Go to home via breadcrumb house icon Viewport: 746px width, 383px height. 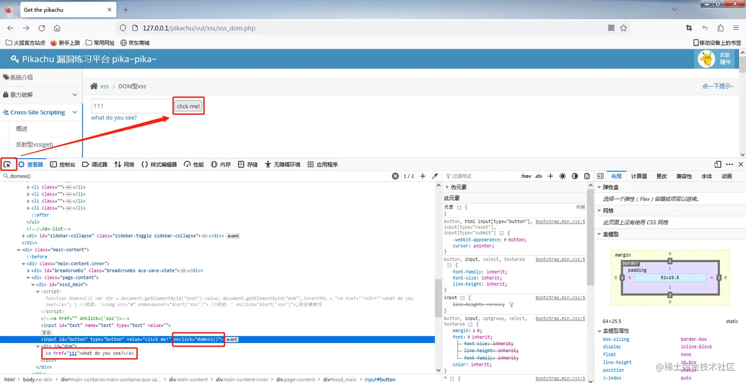pyautogui.click(x=94, y=86)
